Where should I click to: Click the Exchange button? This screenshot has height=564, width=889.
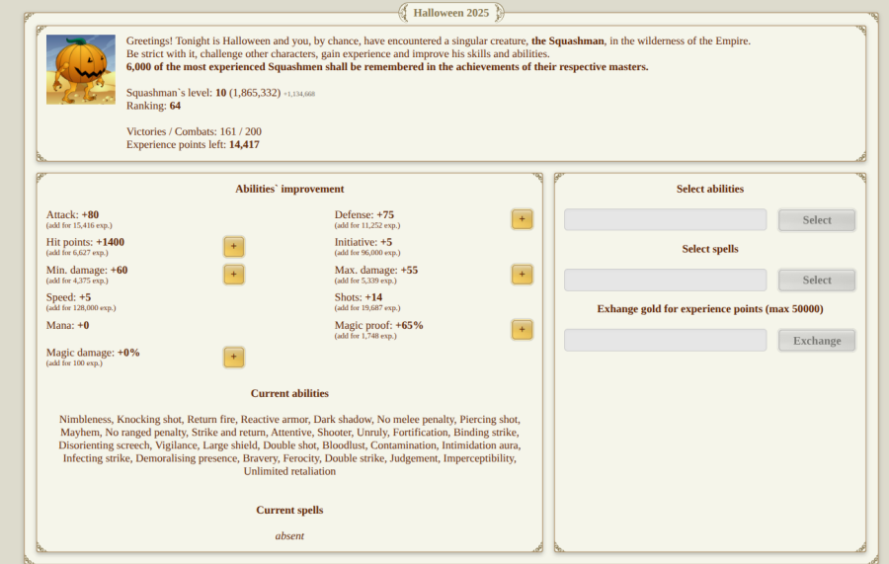coord(816,341)
